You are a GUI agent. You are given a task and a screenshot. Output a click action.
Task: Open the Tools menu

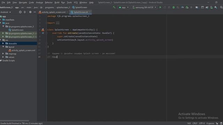(x=69, y=2)
